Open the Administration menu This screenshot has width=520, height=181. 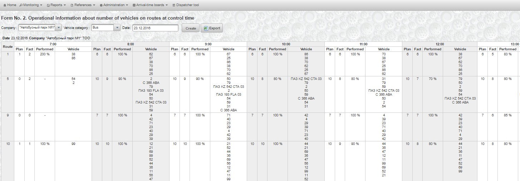click(x=114, y=5)
